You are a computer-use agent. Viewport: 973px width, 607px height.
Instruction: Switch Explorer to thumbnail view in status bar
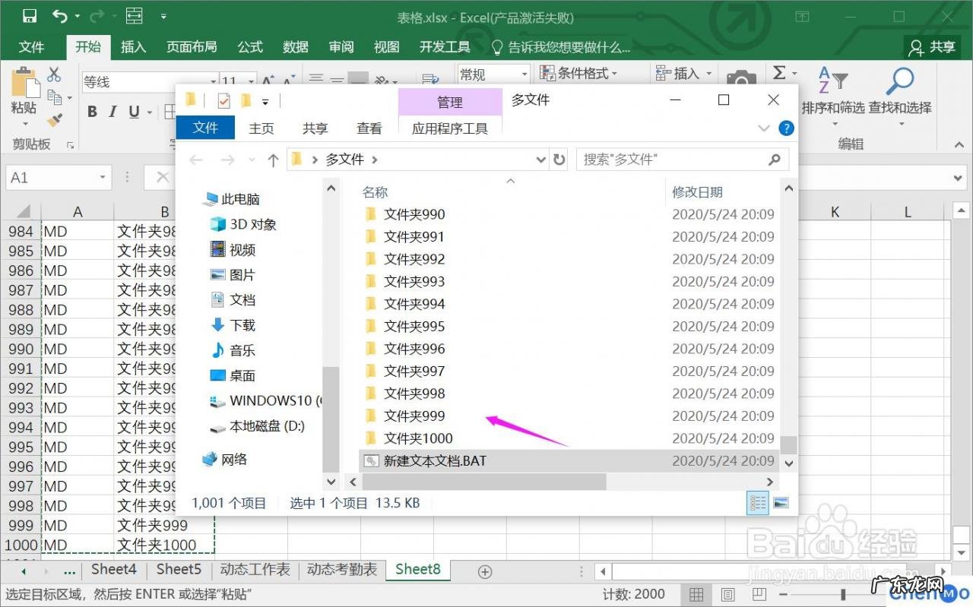pyautogui.click(x=780, y=503)
